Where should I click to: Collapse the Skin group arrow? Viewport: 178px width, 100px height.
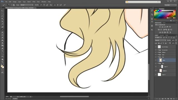[x=158, y=63]
